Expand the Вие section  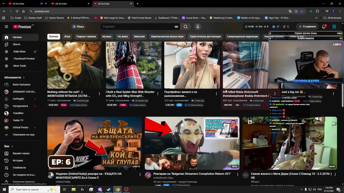[9, 146]
